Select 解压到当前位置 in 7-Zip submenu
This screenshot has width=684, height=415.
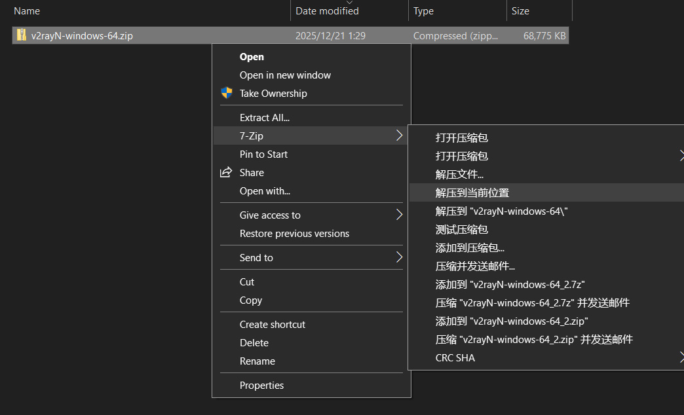click(472, 193)
